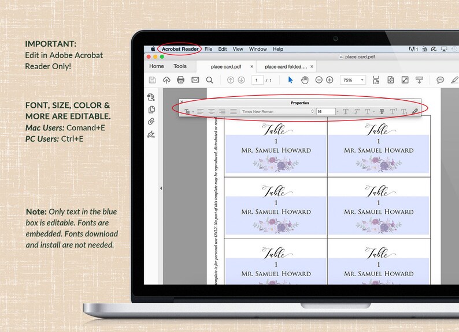Image resolution: width=459 pixels, height=332 pixels.
Task: Click the AirPlay display icon in menu bar
Action: pos(444,49)
